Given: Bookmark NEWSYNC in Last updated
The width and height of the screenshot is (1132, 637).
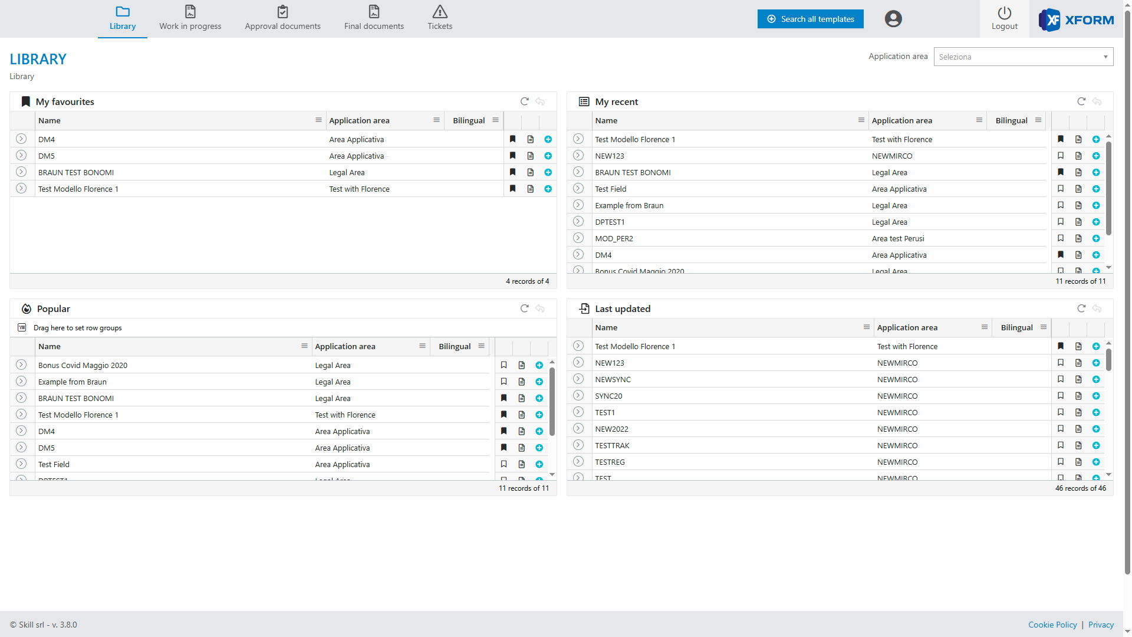Looking at the screenshot, I should pyautogui.click(x=1061, y=379).
